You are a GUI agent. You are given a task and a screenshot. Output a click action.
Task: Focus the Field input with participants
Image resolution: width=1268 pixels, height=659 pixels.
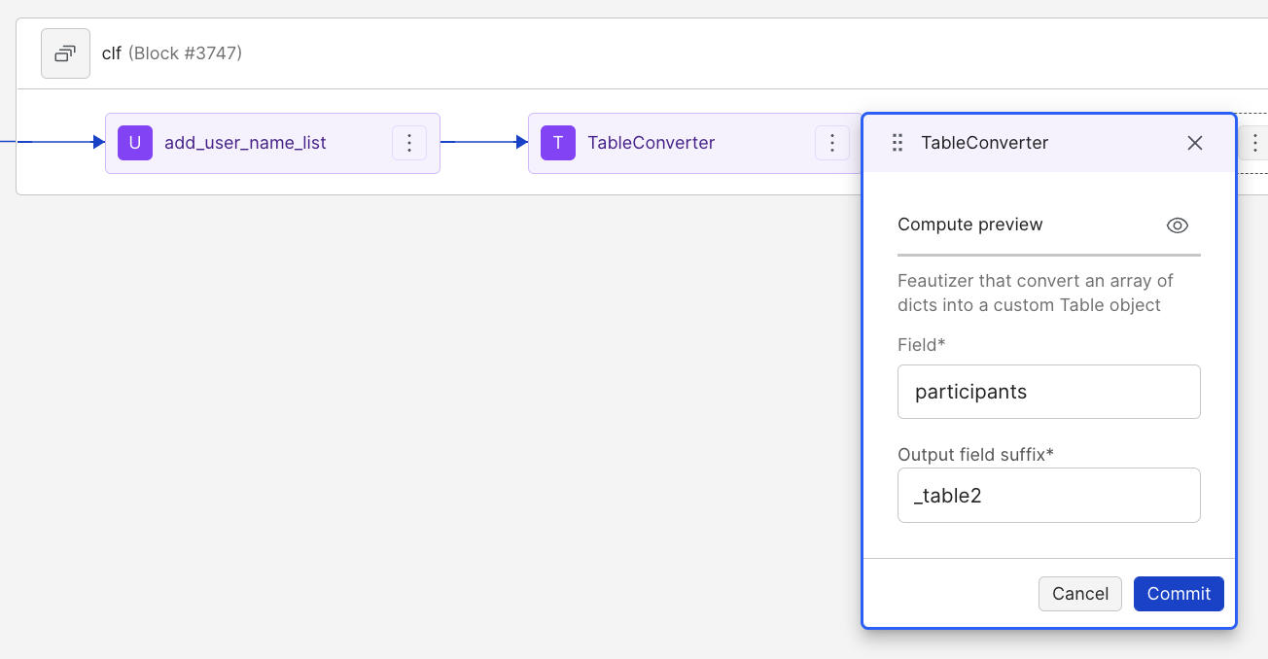pyautogui.click(x=1048, y=392)
